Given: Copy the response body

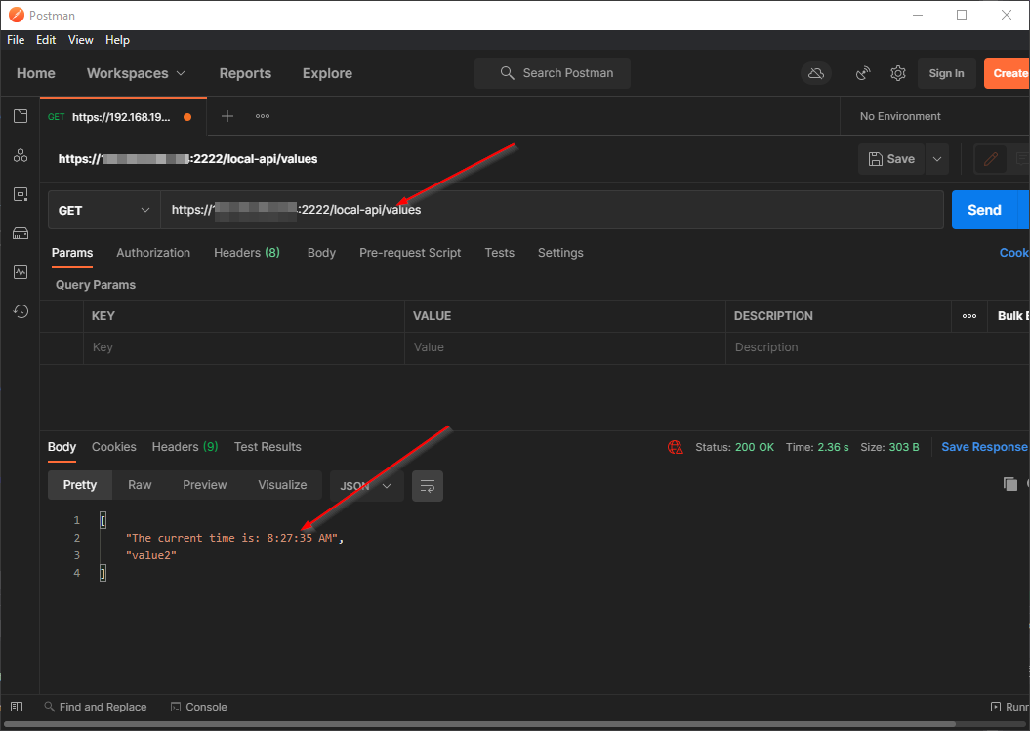Looking at the screenshot, I should [1010, 483].
